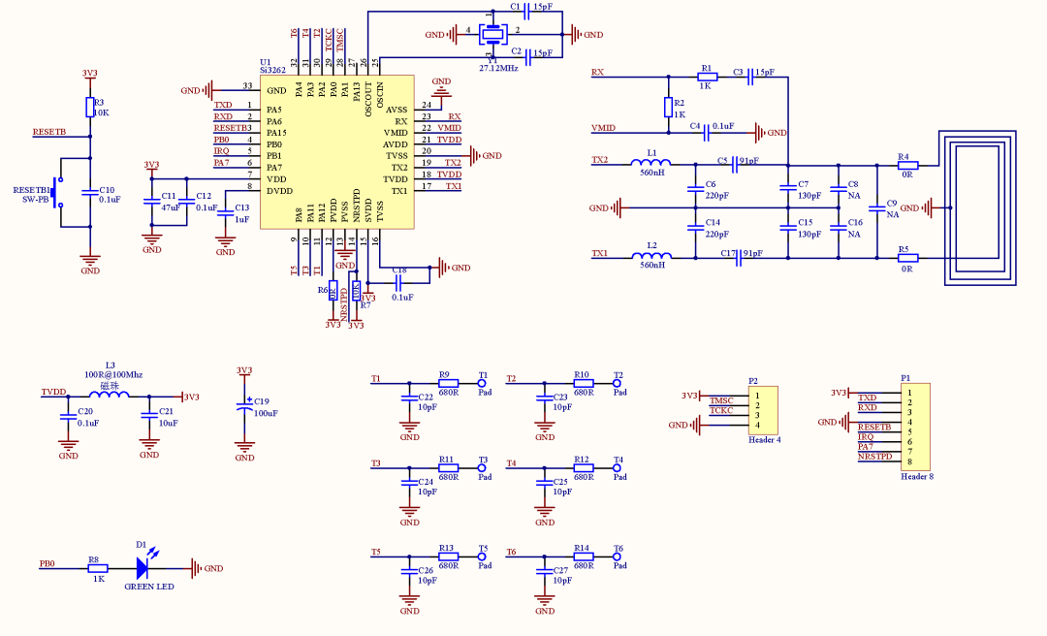
Task: Click capacitor C3 15pF on the RX path
Action: coord(750,77)
